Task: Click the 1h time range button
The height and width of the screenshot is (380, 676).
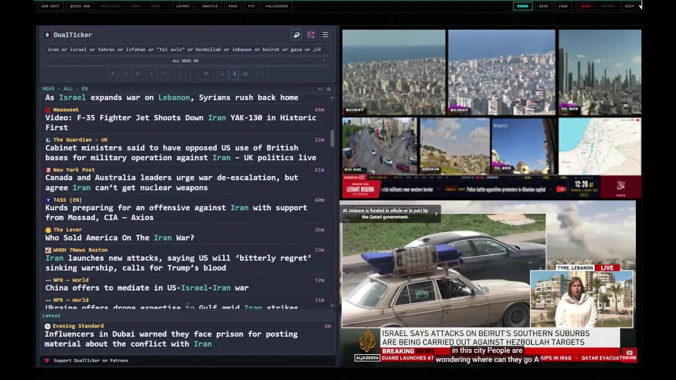Action: click(206, 74)
